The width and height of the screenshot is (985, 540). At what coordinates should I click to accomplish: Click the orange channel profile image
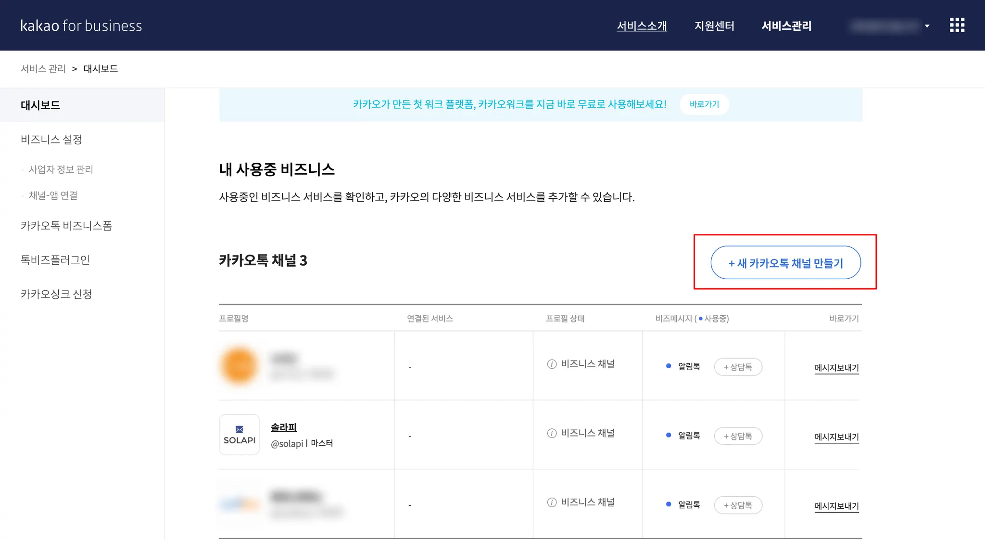pyautogui.click(x=239, y=366)
